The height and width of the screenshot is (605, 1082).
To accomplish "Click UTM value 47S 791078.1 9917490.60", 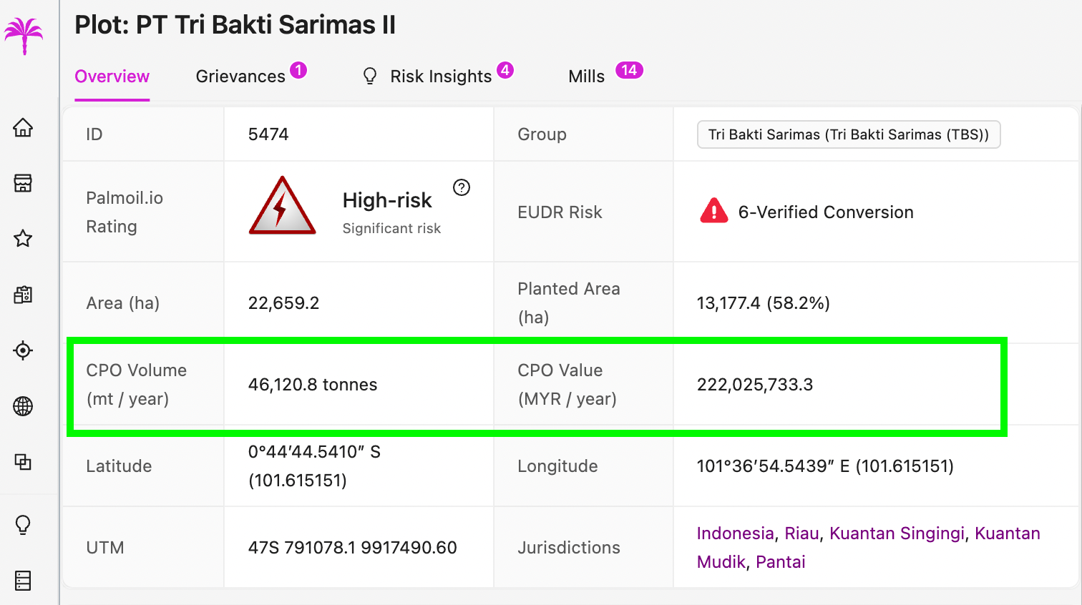I will (x=353, y=548).
